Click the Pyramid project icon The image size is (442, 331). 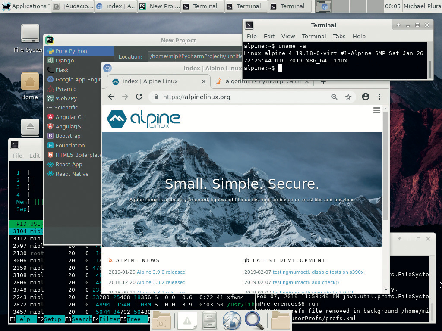point(51,89)
